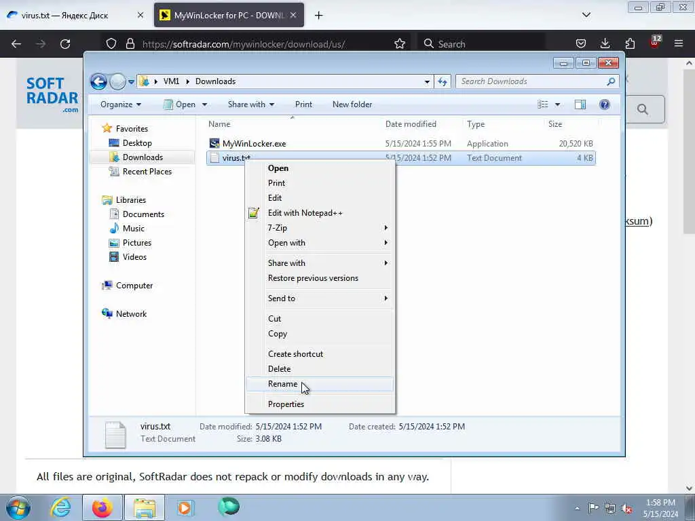Click Firefox reload page icon
The height and width of the screenshot is (521, 695).
pyautogui.click(x=65, y=44)
